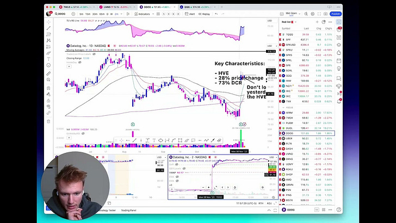Select the text annotation tool in left toolbar
Image resolution: width=396 pixels, height=223 pixels.
(x=48, y=59)
